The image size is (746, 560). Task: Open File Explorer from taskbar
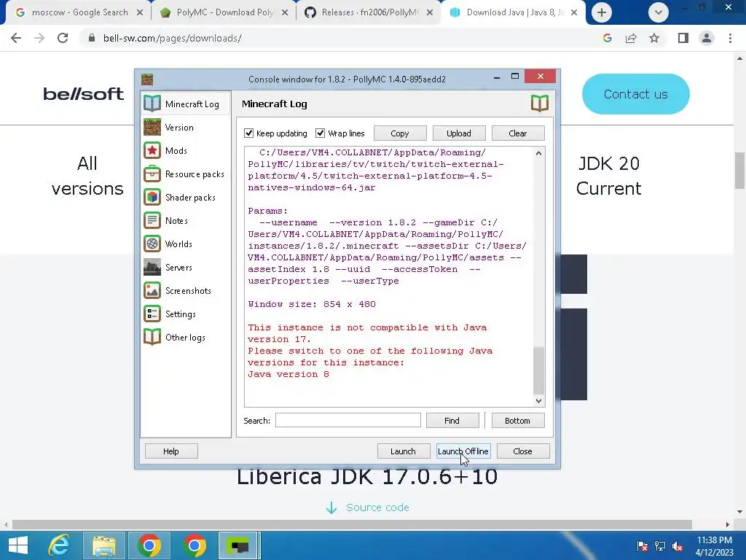point(103,545)
